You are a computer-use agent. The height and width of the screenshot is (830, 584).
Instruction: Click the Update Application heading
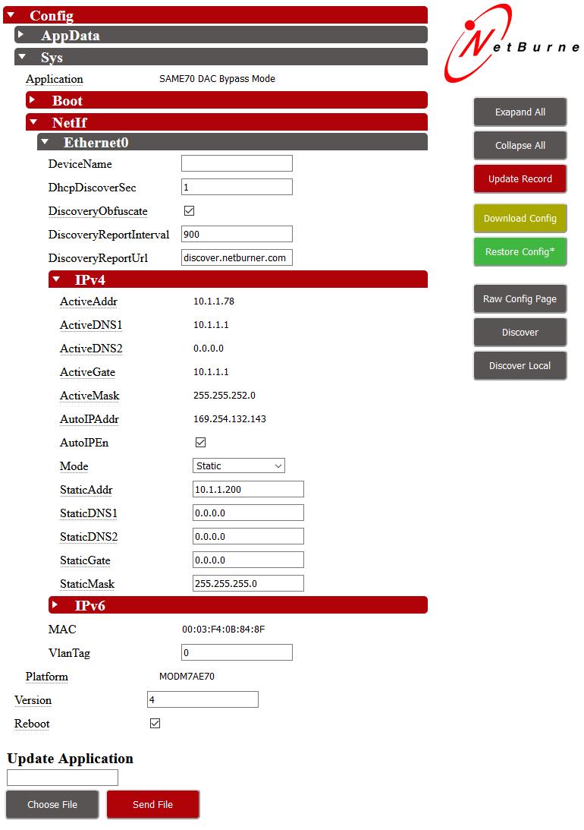[x=71, y=759]
